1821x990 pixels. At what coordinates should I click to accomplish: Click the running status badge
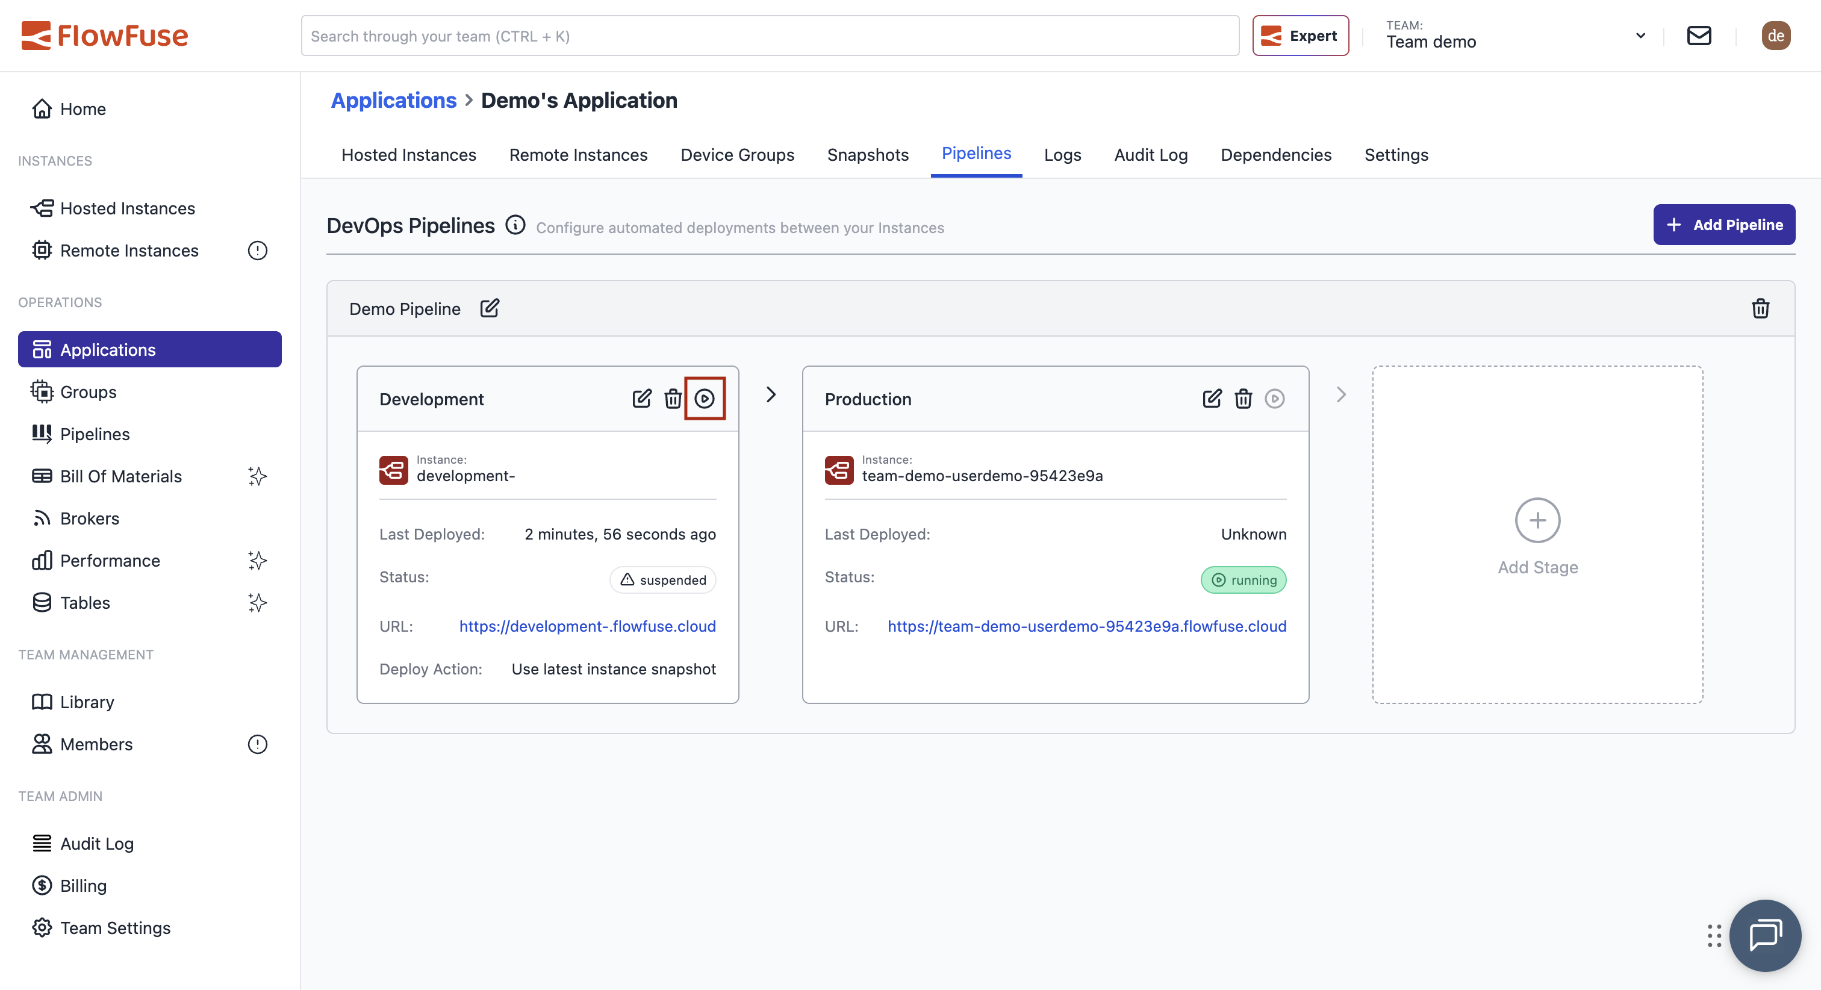point(1243,580)
